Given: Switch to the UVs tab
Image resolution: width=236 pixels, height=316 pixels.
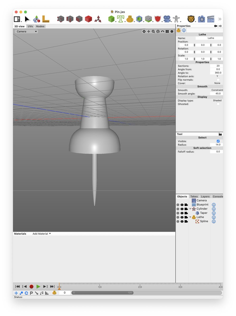Looking at the screenshot, I should tap(30, 26).
